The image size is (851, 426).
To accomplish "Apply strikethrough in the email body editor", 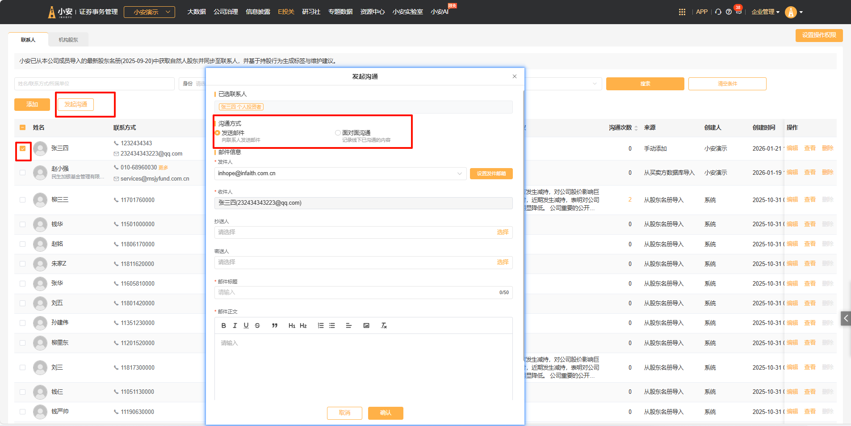I will click(257, 326).
